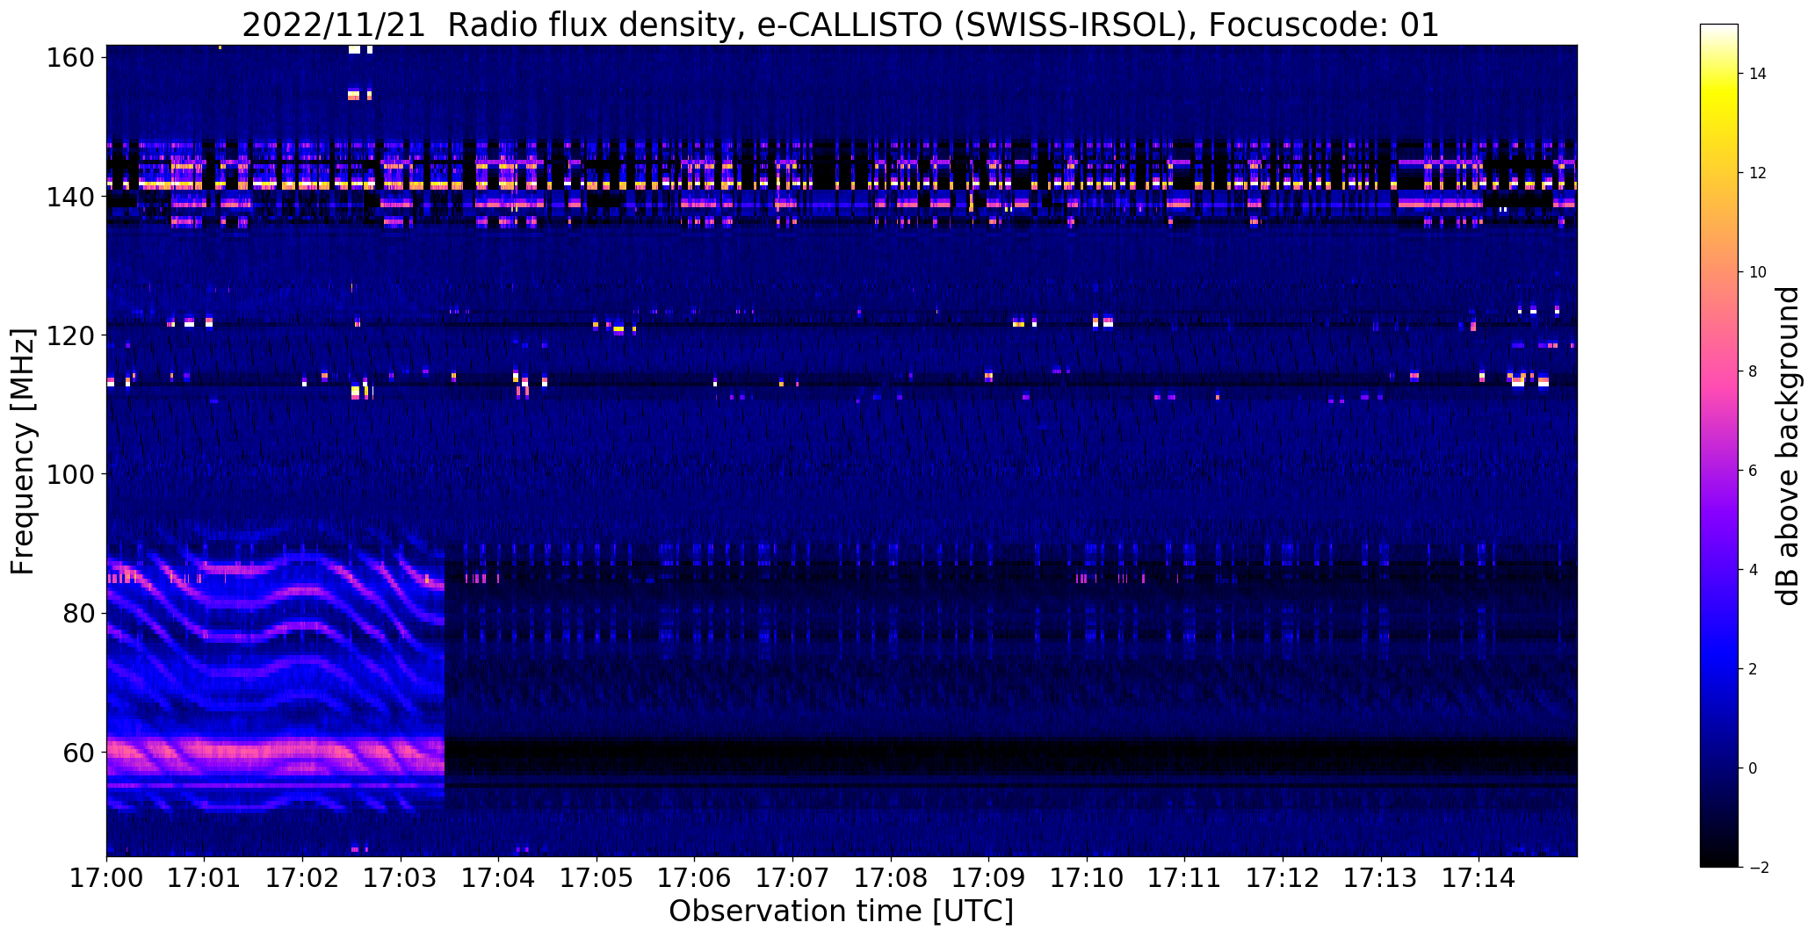Click the 17:06 time tick label
The width and height of the screenshot is (1815, 937).
point(695,877)
